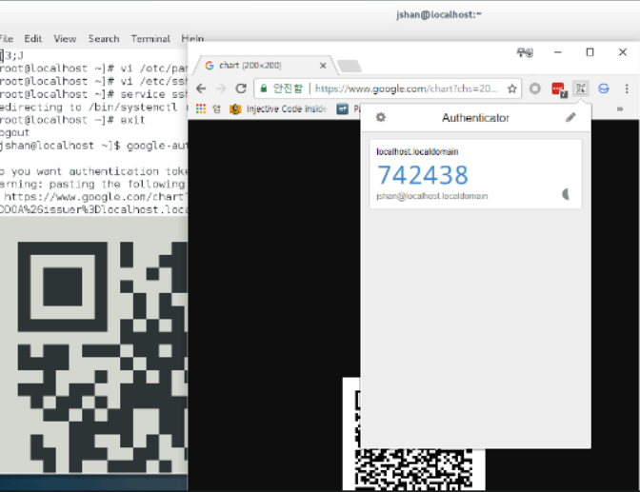Open the Apps grid bookmark
Screen dimensions: 640x492
pos(200,108)
